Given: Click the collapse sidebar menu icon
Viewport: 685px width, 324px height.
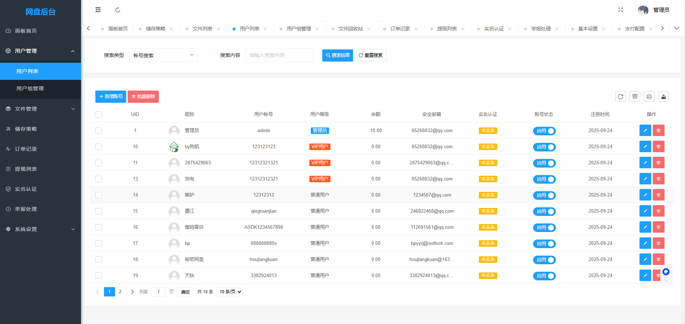Looking at the screenshot, I should 98,10.
